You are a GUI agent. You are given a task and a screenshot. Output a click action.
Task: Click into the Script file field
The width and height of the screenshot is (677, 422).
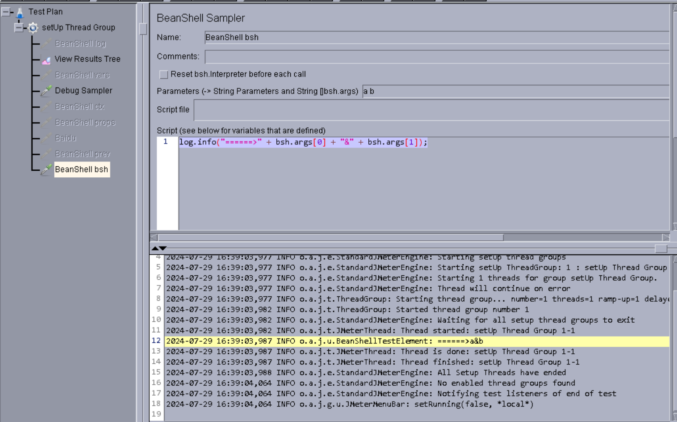click(432, 110)
